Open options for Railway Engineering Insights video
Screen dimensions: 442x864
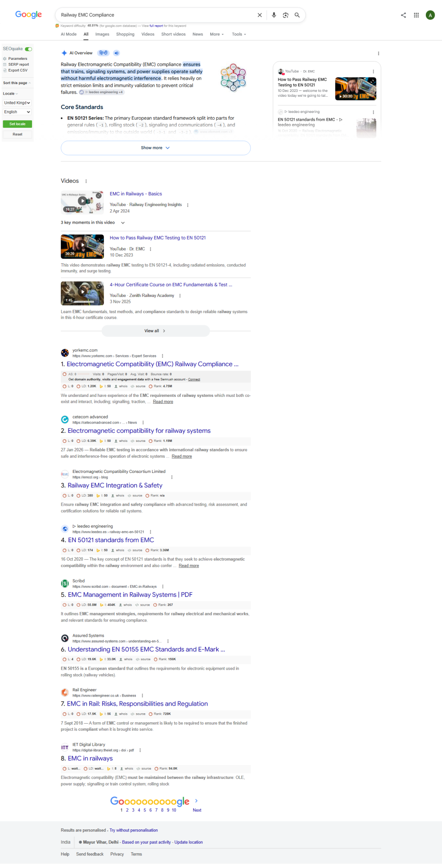point(188,205)
